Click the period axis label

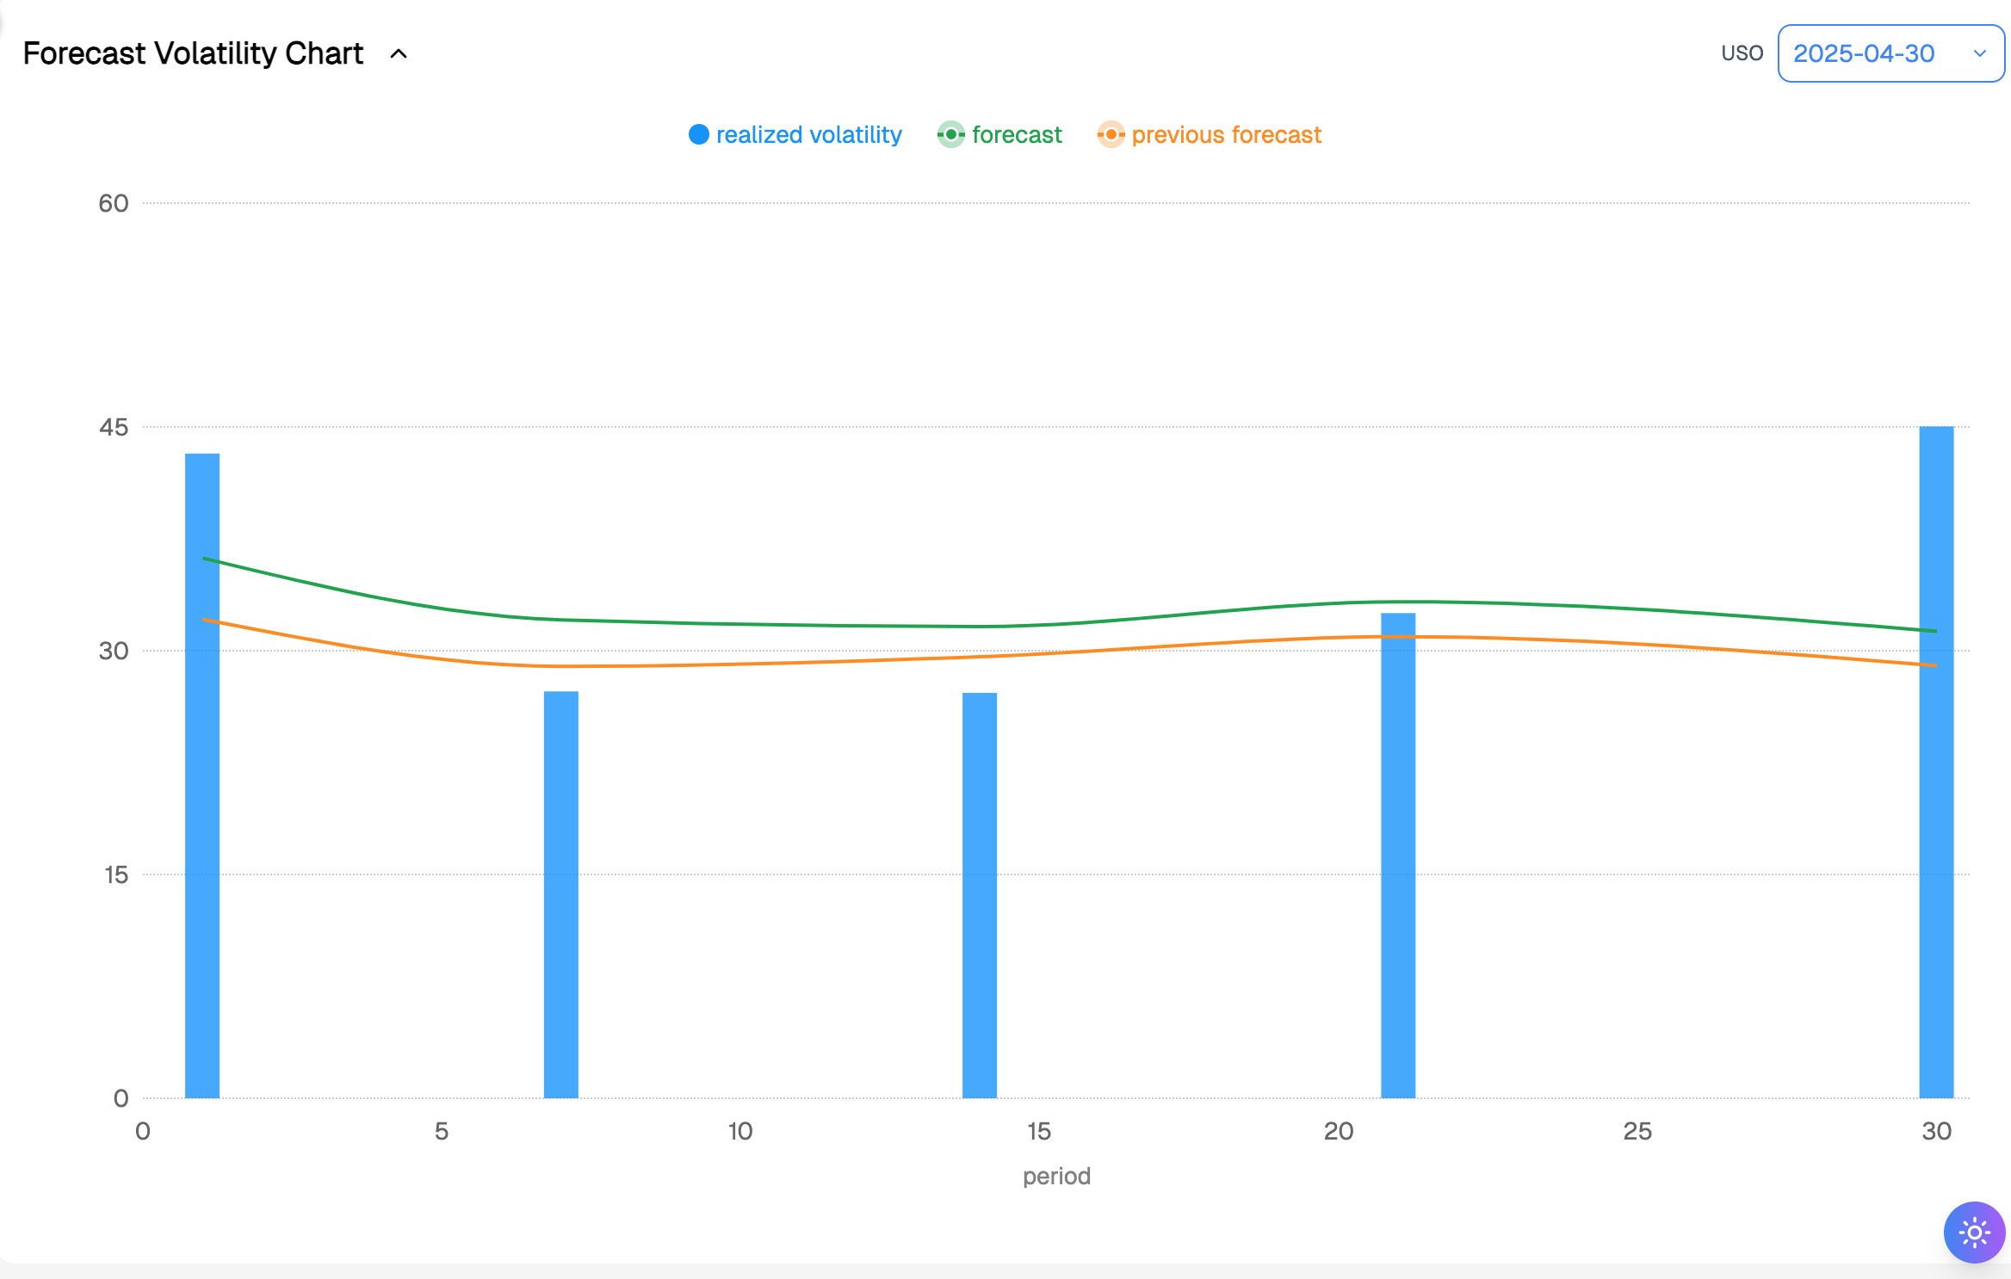pyautogui.click(x=1056, y=1176)
